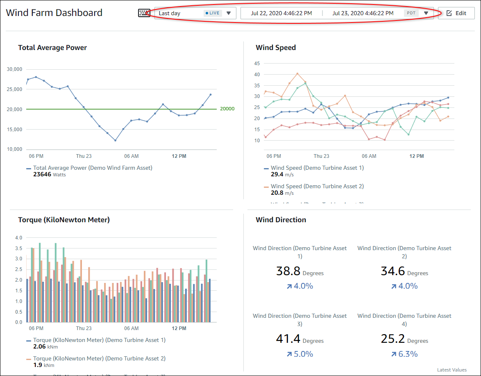Click the Wind Speed chart tab area

[276, 48]
